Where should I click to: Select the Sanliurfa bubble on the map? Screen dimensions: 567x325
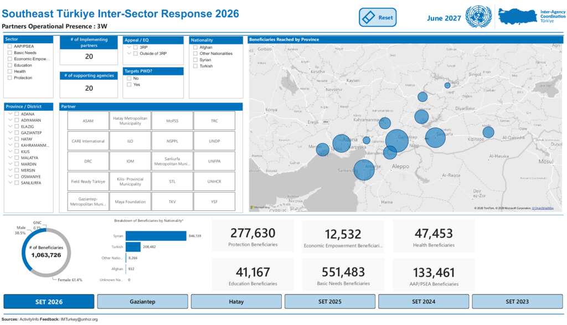click(435, 137)
